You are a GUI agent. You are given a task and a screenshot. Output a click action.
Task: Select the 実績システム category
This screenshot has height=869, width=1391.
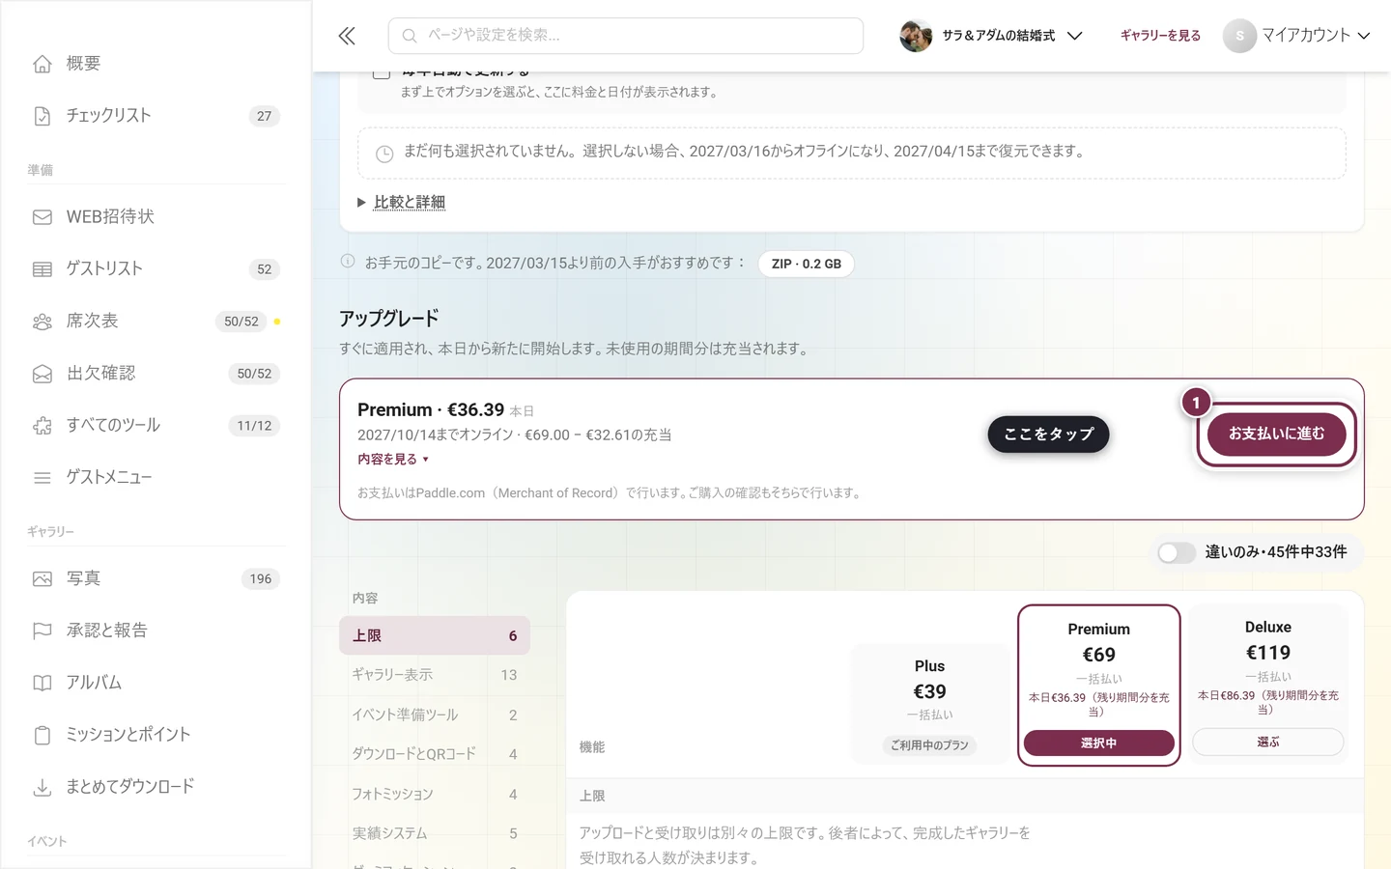pyautogui.click(x=435, y=833)
